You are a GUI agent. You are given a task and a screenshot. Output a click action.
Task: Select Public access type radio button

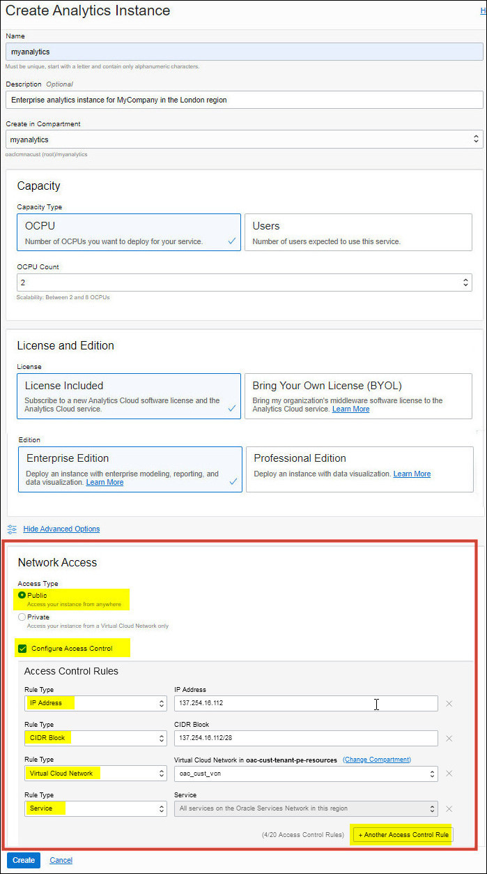[22, 595]
